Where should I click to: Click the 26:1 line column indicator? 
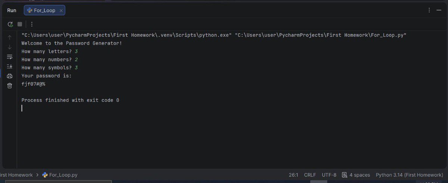(293, 175)
